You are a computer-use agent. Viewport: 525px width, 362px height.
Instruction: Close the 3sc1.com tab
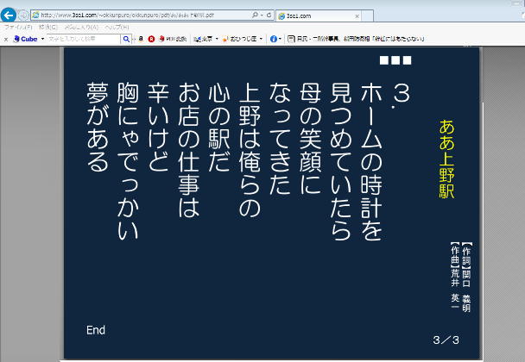[357, 16]
